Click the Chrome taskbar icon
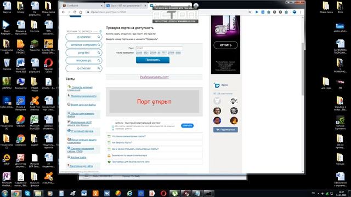This screenshot has width=351, height=197. [16, 193]
